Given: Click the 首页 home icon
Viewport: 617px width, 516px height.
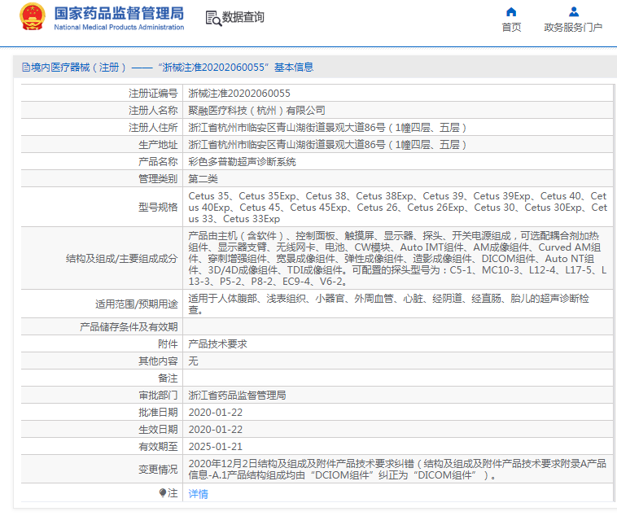Looking at the screenshot, I should point(510,12).
